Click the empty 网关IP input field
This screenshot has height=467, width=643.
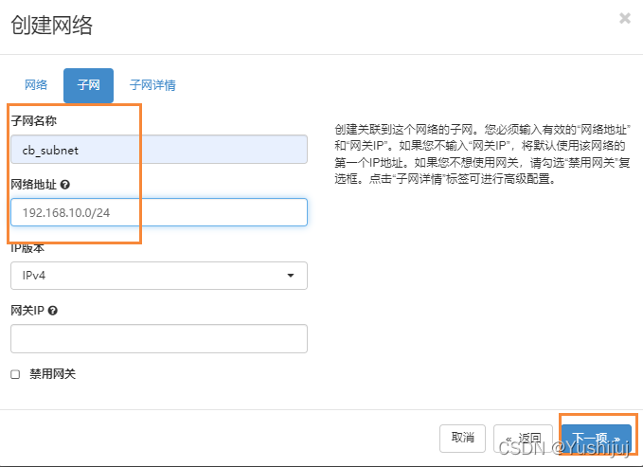[159, 338]
